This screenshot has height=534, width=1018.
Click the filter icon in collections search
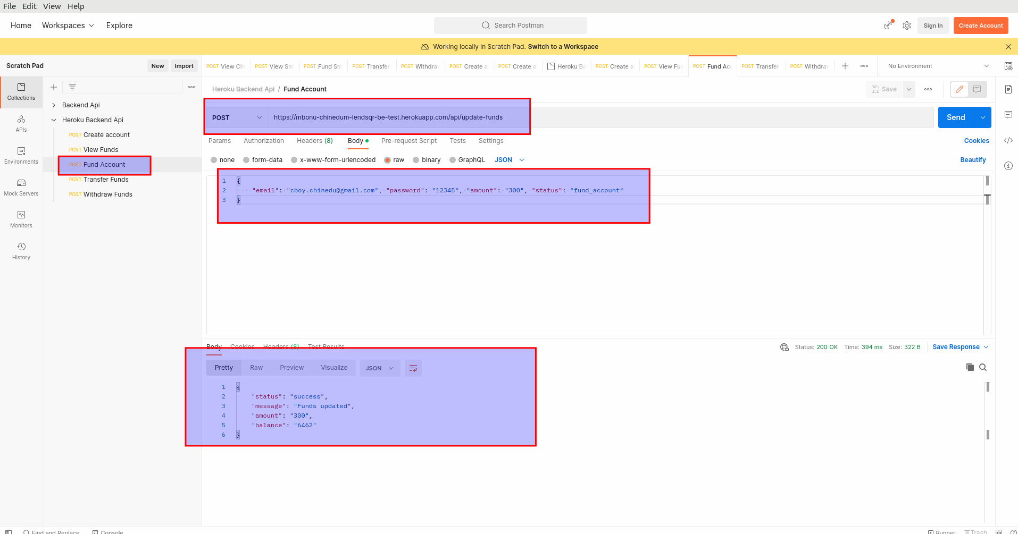[72, 87]
